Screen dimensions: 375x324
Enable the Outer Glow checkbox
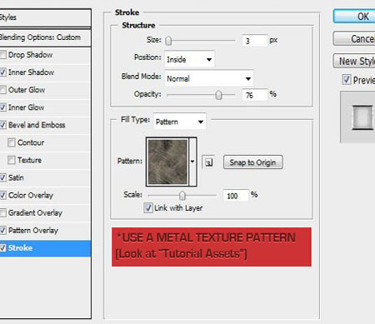click(2, 90)
